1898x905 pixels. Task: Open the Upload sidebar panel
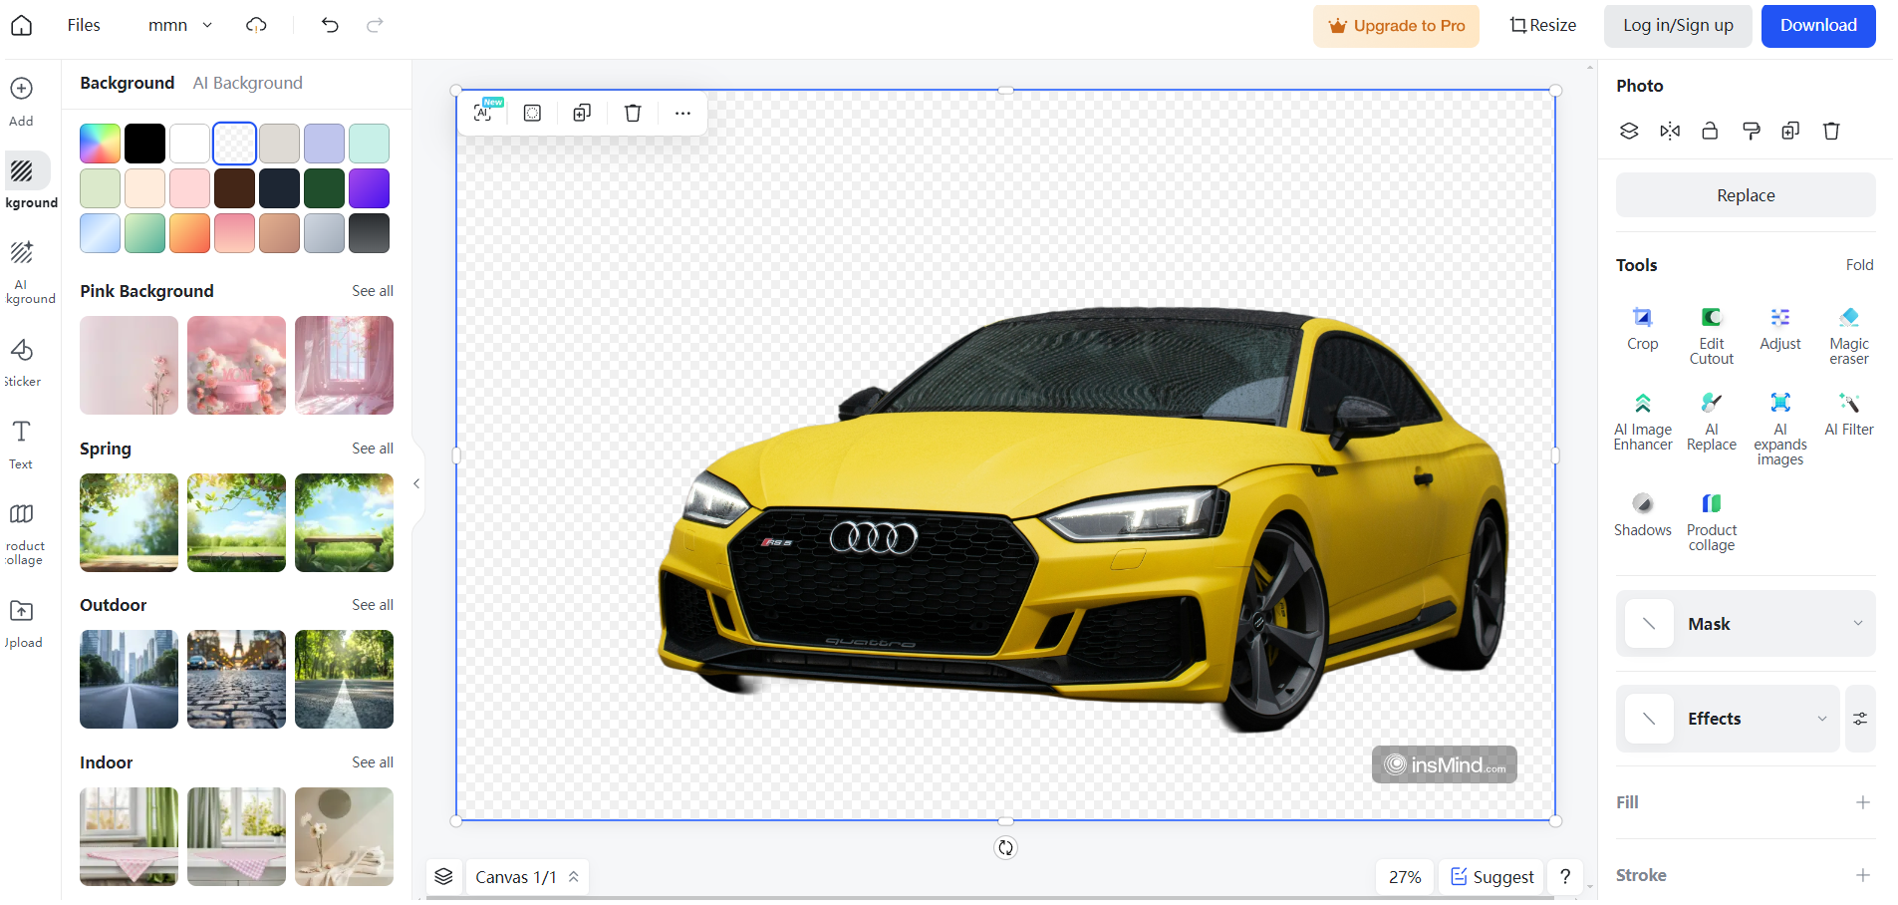(22, 625)
